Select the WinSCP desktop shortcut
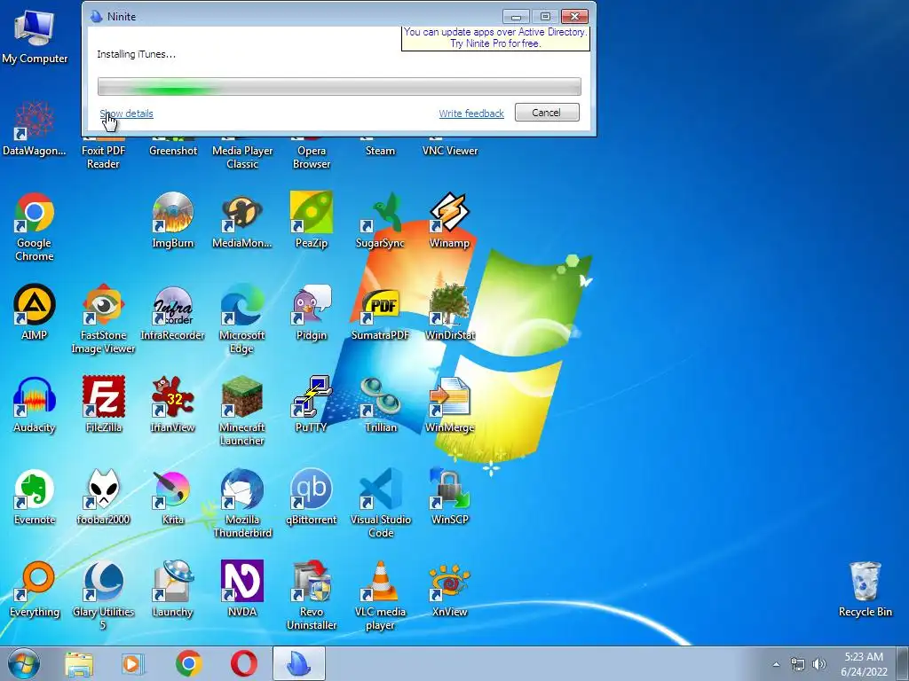The height and width of the screenshot is (681, 909). click(449, 497)
